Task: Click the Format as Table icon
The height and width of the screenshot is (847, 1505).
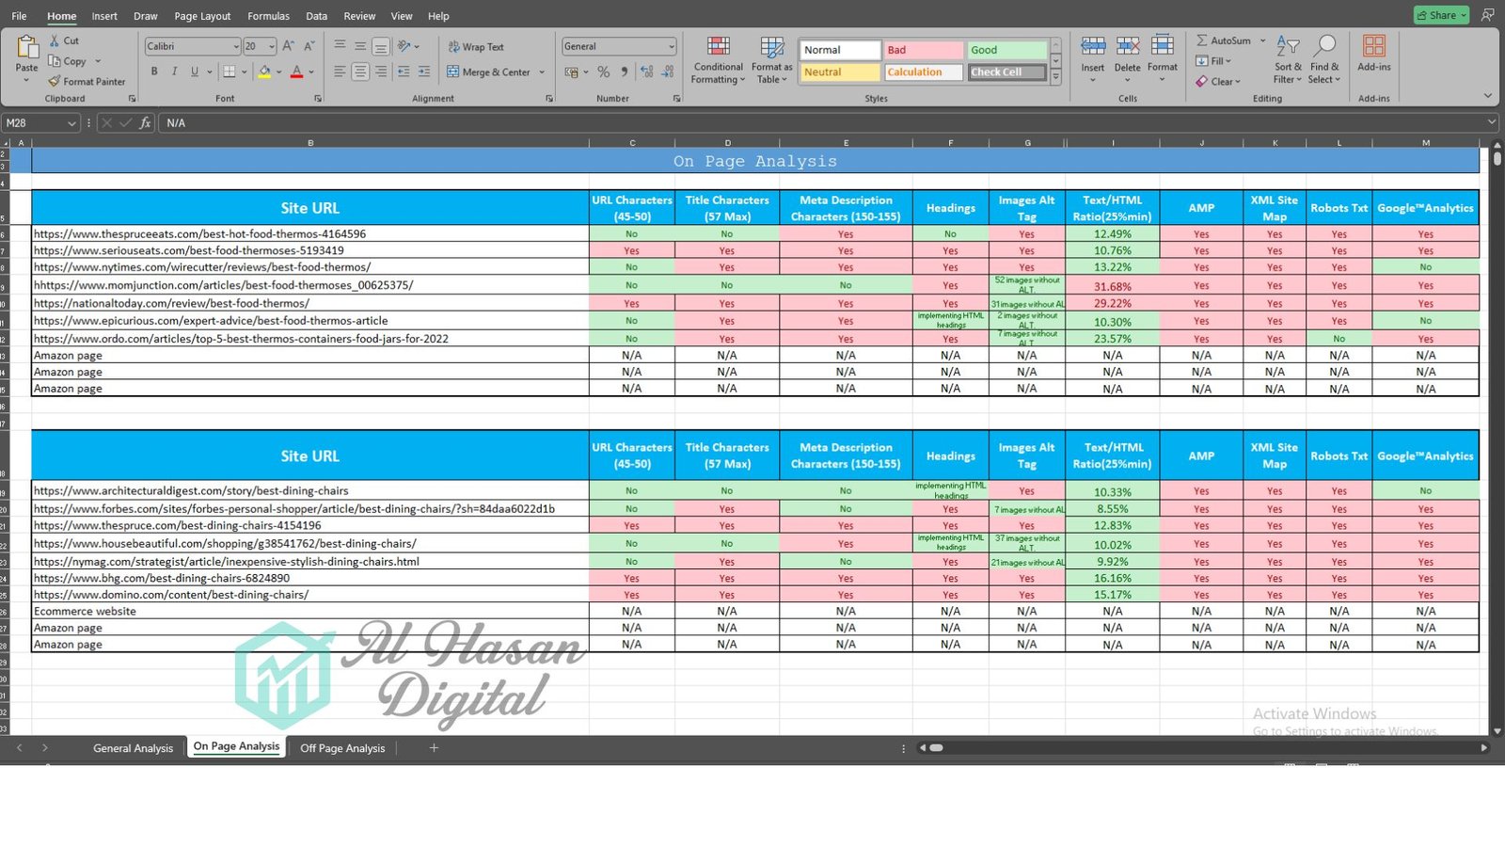Action: (x=772, y=47)
